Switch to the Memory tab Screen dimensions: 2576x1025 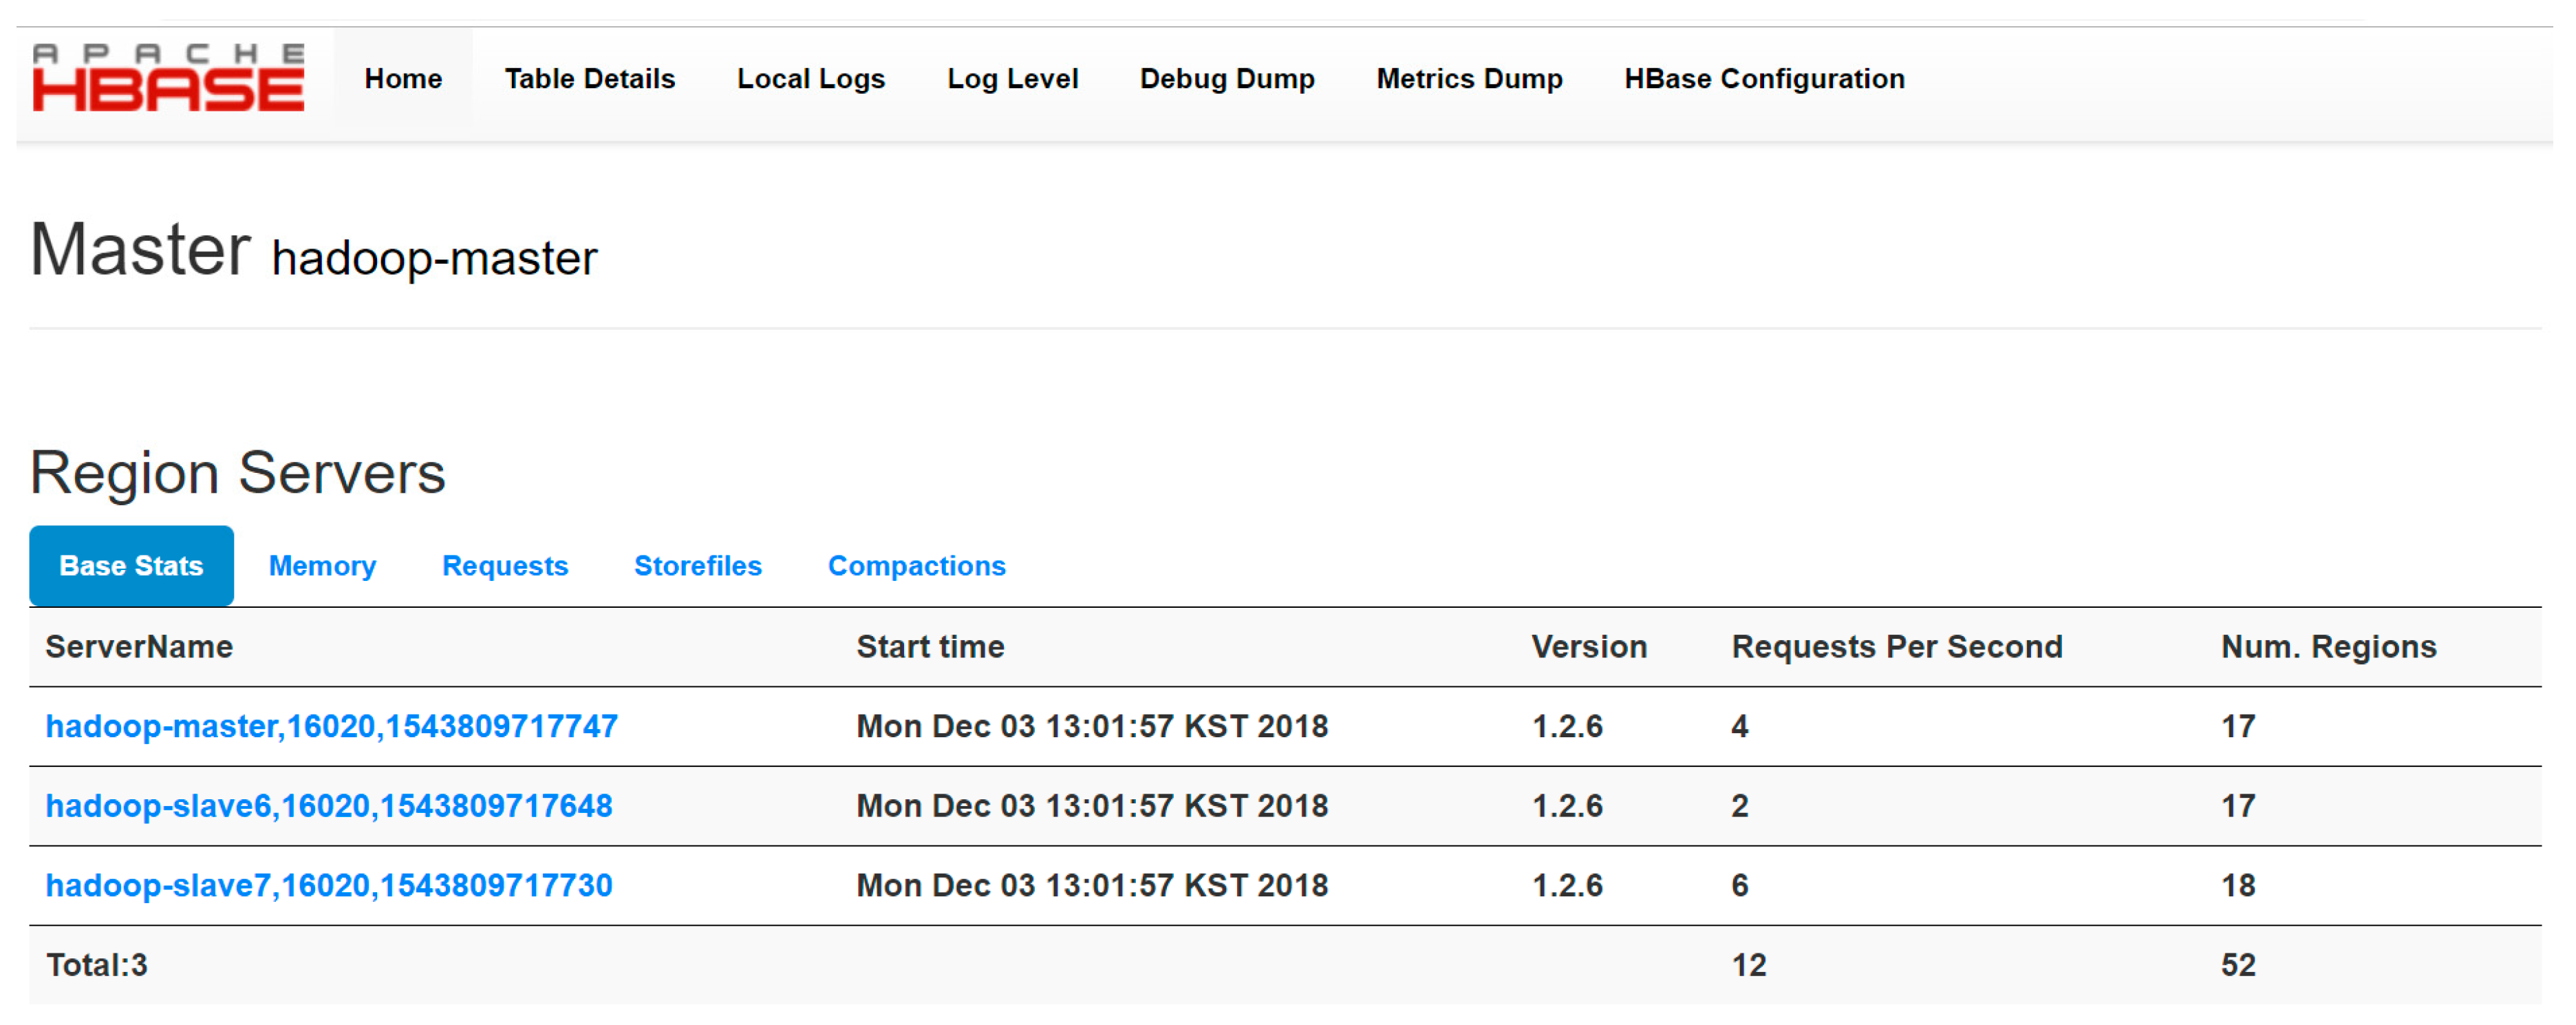point(322,566)
